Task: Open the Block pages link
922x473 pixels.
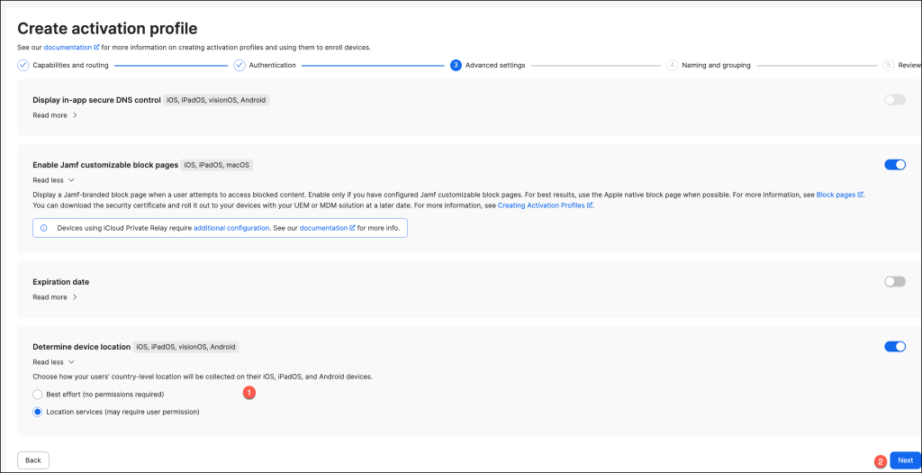Action: [x=836, y=195]
